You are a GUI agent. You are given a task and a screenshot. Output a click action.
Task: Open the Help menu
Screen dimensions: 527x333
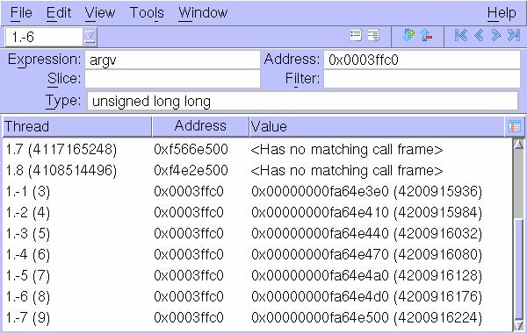[502, 13]
